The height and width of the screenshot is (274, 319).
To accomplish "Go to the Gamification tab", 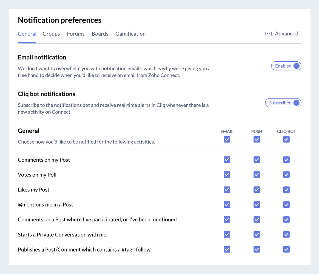I will click(x=130, y=34).
